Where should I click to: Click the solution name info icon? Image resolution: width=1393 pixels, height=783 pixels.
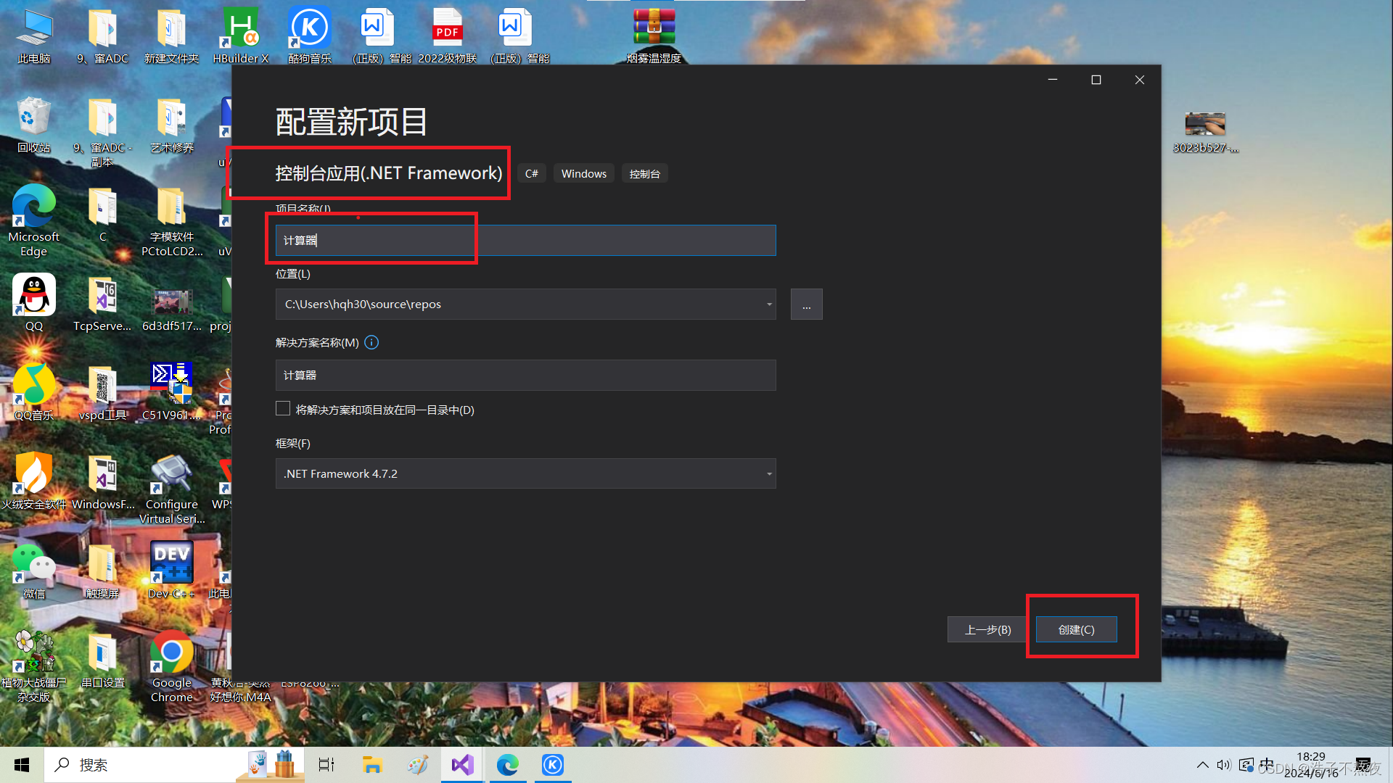click(371, 342)
